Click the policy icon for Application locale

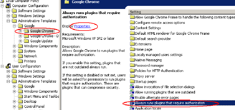click(x=132, y=108)
